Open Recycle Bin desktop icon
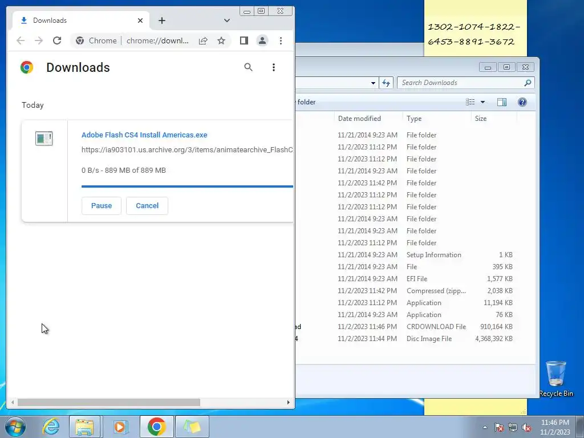The width and height of the screenshot is (584, 438). [555, 379]
